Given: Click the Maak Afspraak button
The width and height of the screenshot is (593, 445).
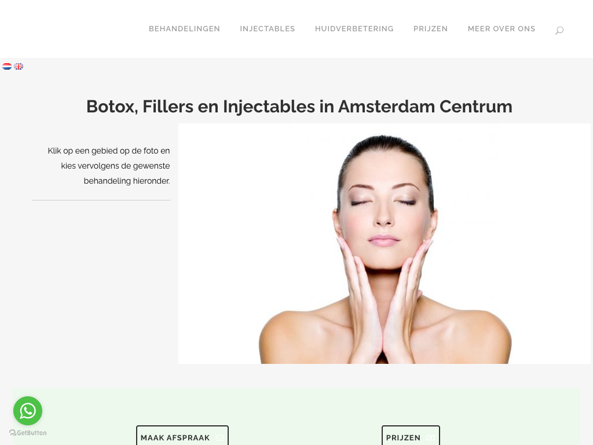Looking at the screenshot, I should (182, 436).
